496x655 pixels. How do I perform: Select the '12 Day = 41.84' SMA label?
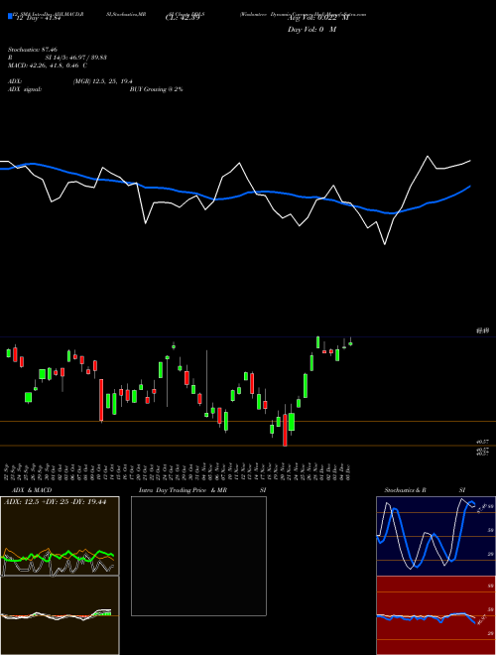tap(39, 18)
